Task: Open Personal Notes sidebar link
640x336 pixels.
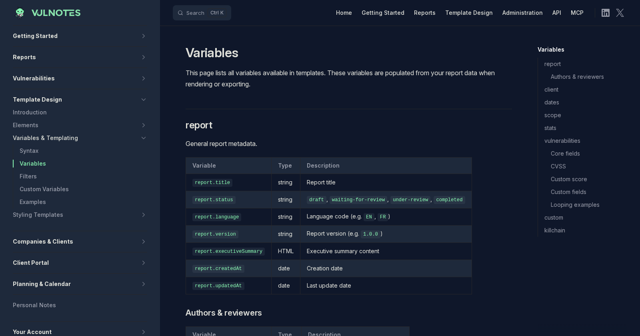Action: [34, 305]
